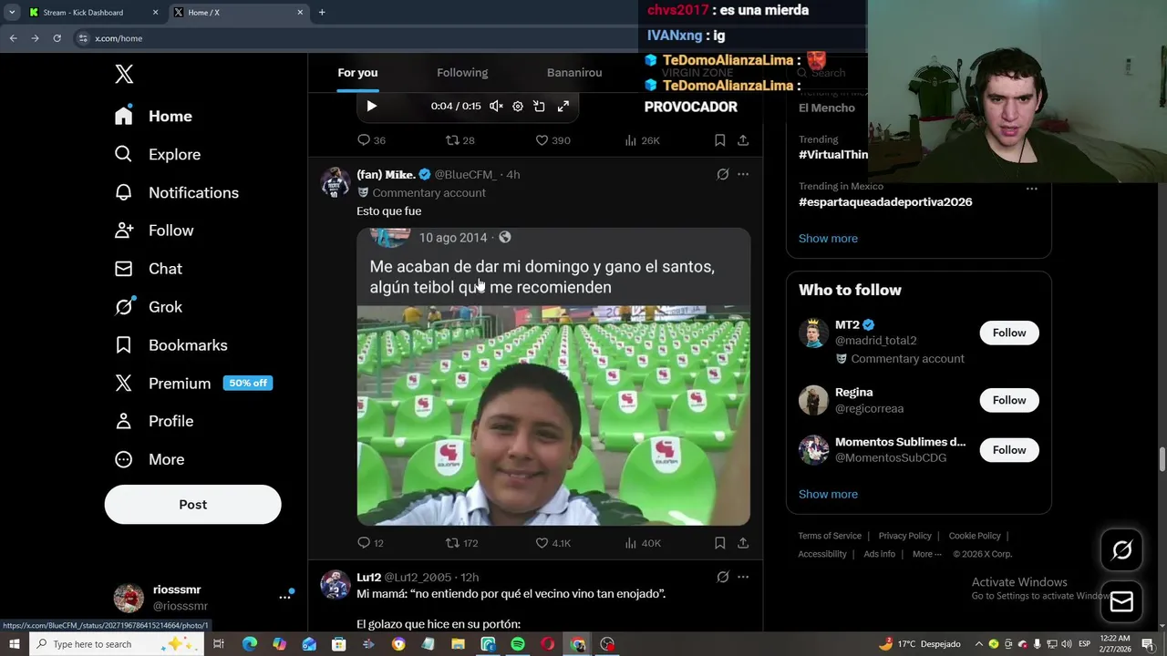Viewport: 1167px width, 656px height.
Task: Open the stadium photo in BlueCFM_ post
Action: point(553,415)
